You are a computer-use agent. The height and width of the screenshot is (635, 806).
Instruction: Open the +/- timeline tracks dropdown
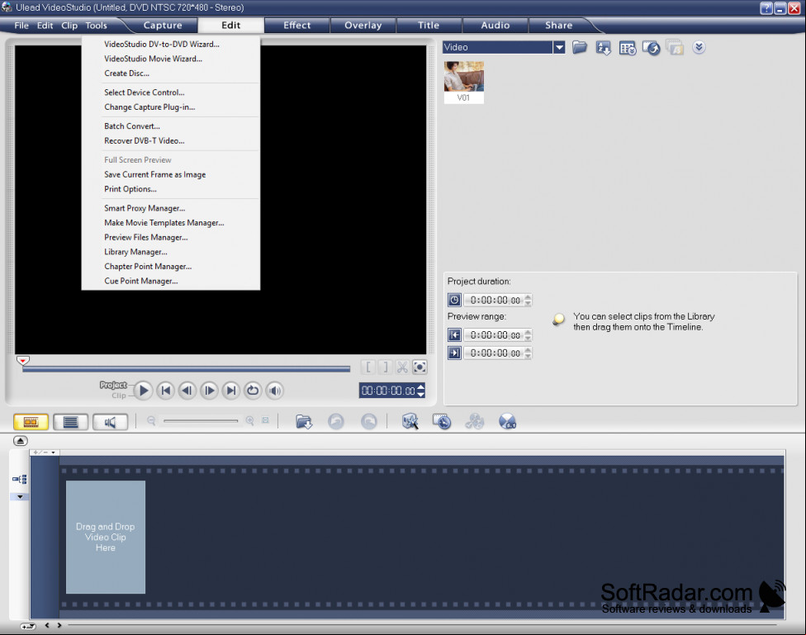point(45,453)
